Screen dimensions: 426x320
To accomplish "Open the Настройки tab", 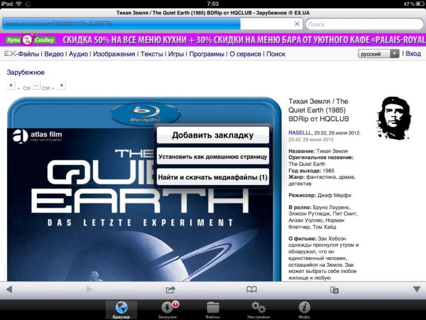I will click(x=258, y=310).
